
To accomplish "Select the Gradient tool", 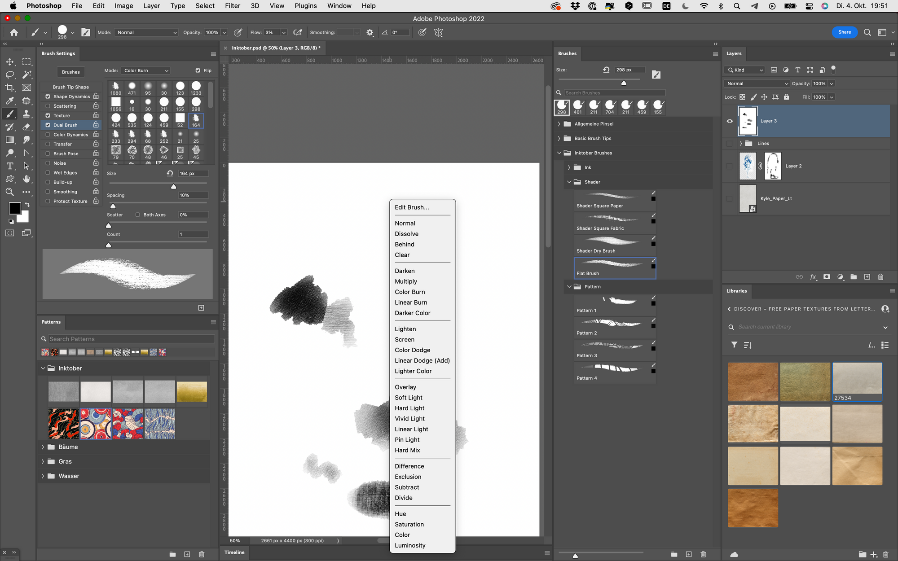I will 10,140.
